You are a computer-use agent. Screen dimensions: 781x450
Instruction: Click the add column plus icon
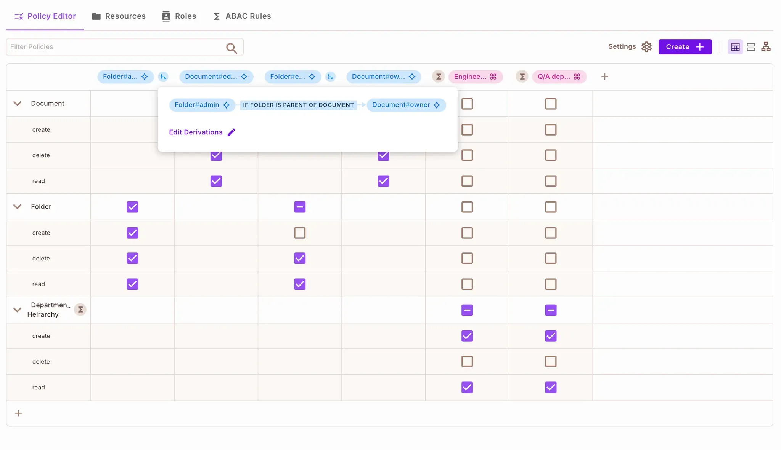[604, 77]
